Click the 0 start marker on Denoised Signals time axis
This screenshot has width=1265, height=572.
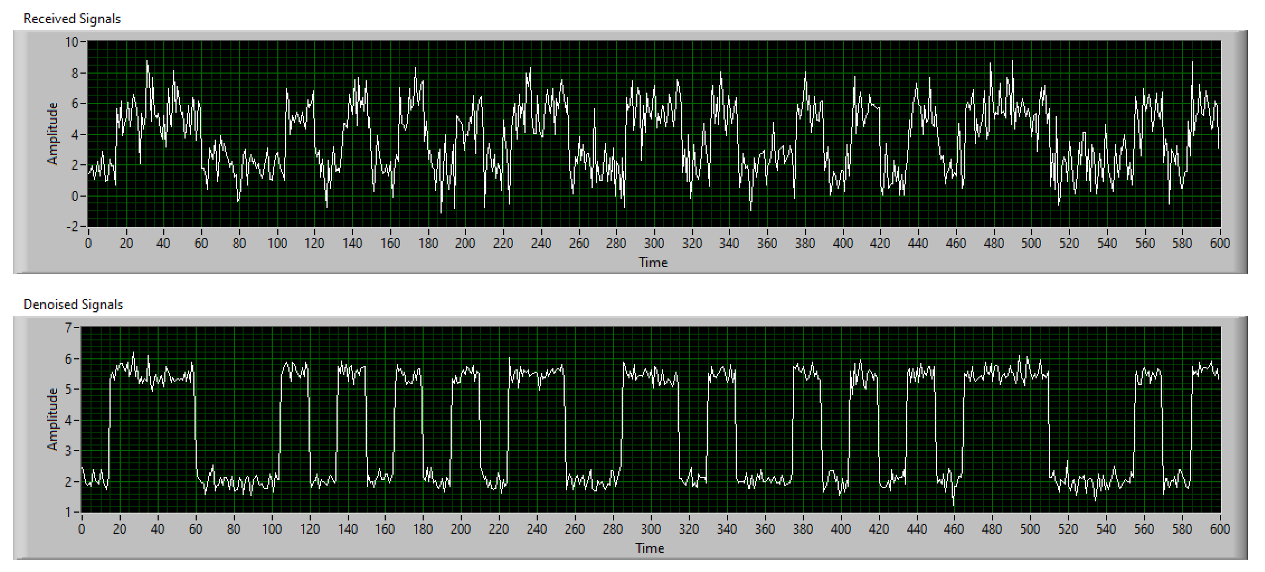tap(82, 529)
